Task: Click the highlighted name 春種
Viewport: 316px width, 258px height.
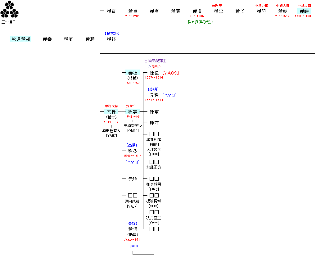Action: [133, 73]
